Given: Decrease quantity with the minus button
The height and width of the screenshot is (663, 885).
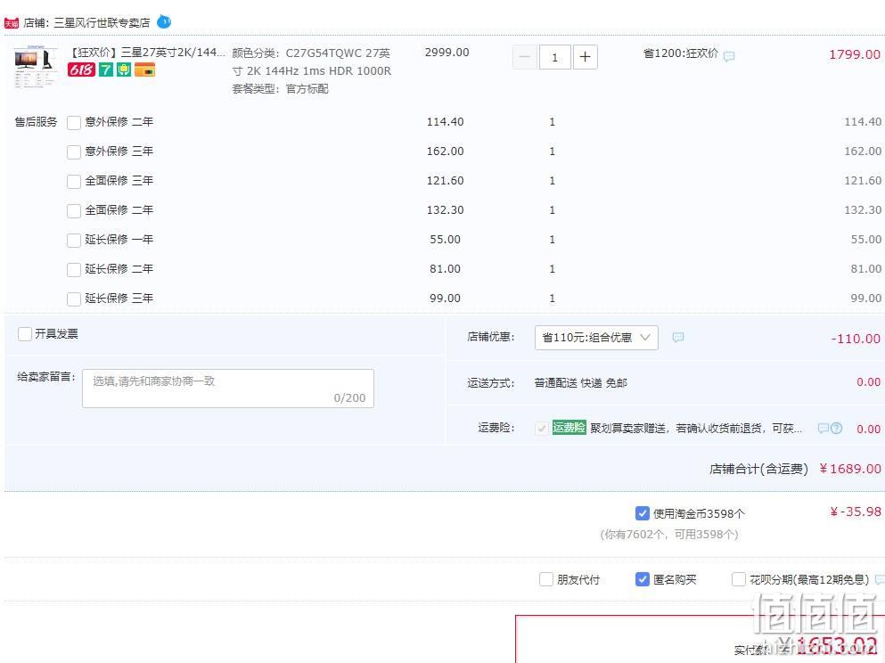Looking at the screenshot, I should pos(524,57).
